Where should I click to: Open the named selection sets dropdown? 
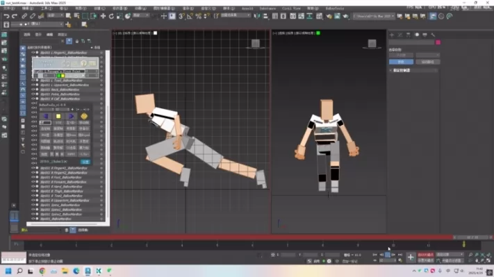pos(236,15)
